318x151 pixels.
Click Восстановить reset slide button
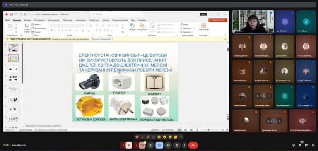[x=39, y=28]
